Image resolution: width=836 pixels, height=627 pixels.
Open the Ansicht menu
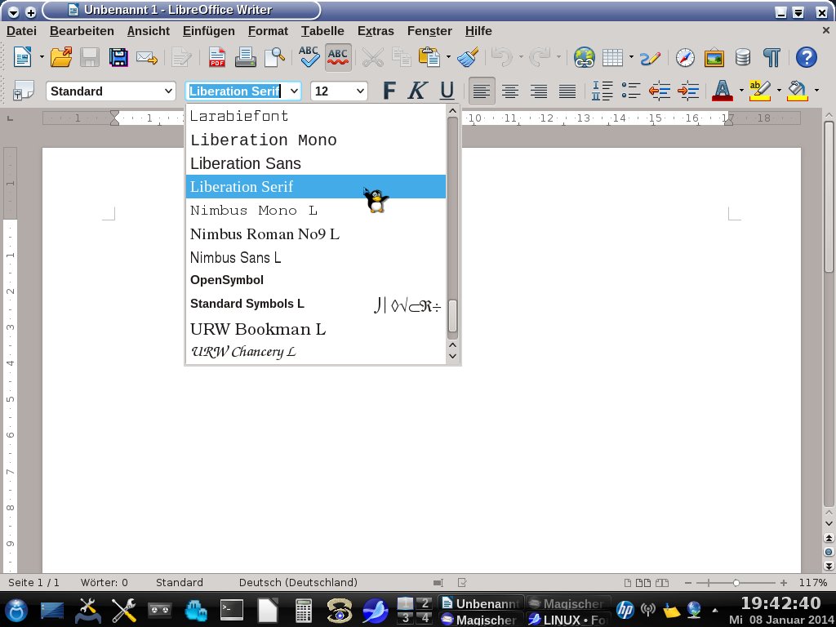149,31
